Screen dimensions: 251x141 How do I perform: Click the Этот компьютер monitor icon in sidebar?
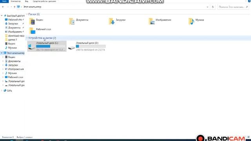(5, 53)
